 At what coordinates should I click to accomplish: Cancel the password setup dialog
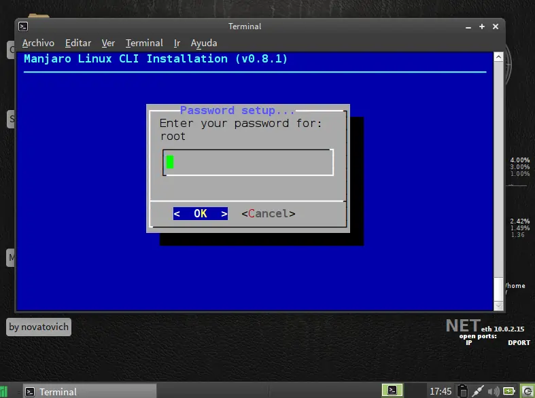[x=269, y=214]
